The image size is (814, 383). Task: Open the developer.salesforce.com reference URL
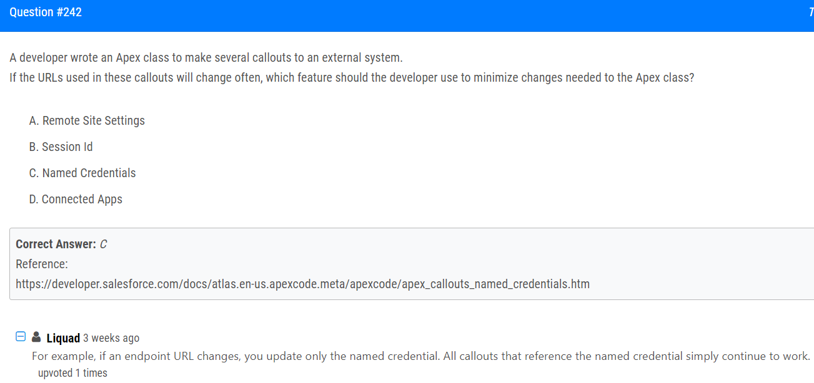(302, 284)
